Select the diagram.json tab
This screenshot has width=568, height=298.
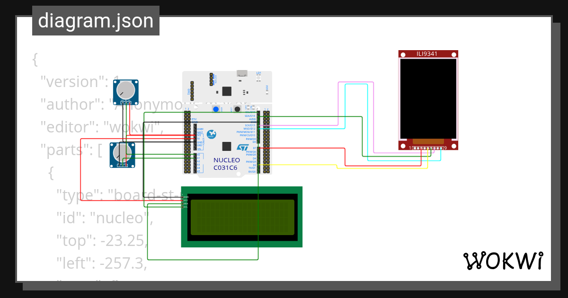(96, 20)
